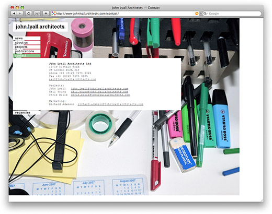Screen dimensions: 272x214
Task: Reload the page with the refresh icon
Action: coord(29,14)
